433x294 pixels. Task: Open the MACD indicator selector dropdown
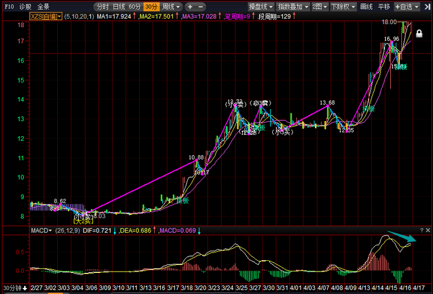tap(41, 231)
